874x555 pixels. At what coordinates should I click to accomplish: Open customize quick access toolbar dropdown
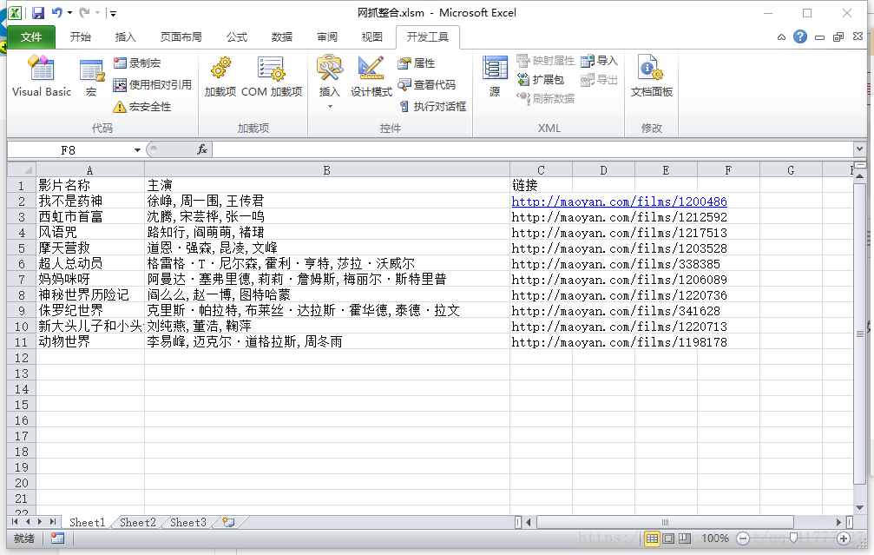pyautogui.click(x=113, y=13)
